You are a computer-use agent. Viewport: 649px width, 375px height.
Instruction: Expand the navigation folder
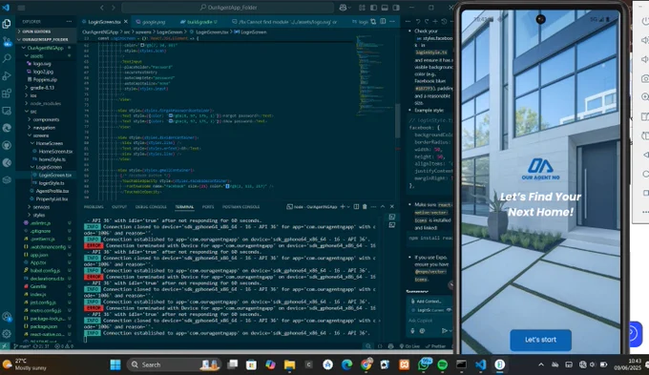[44, 128]
